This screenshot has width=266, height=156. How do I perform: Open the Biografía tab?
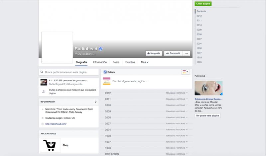coord(81,62)
